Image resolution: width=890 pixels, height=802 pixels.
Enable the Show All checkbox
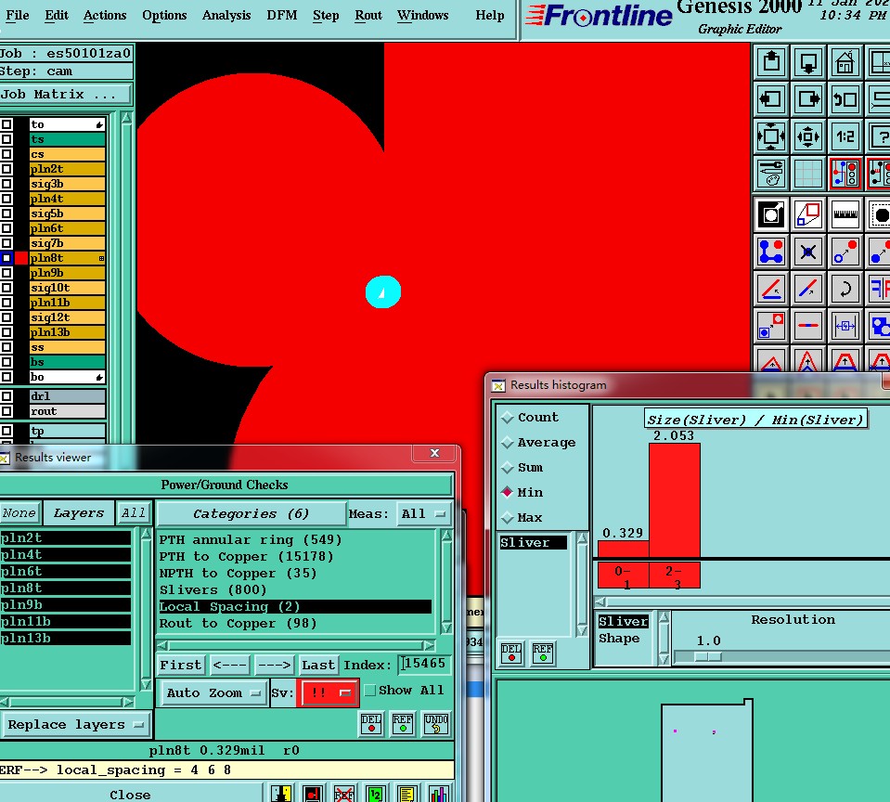click(x=370, y=691)
